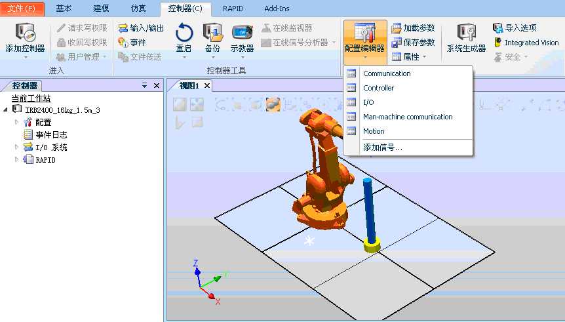The image size is (565, 322).
Task: Open the 属性 dropdown
Action: coord(409,56)
